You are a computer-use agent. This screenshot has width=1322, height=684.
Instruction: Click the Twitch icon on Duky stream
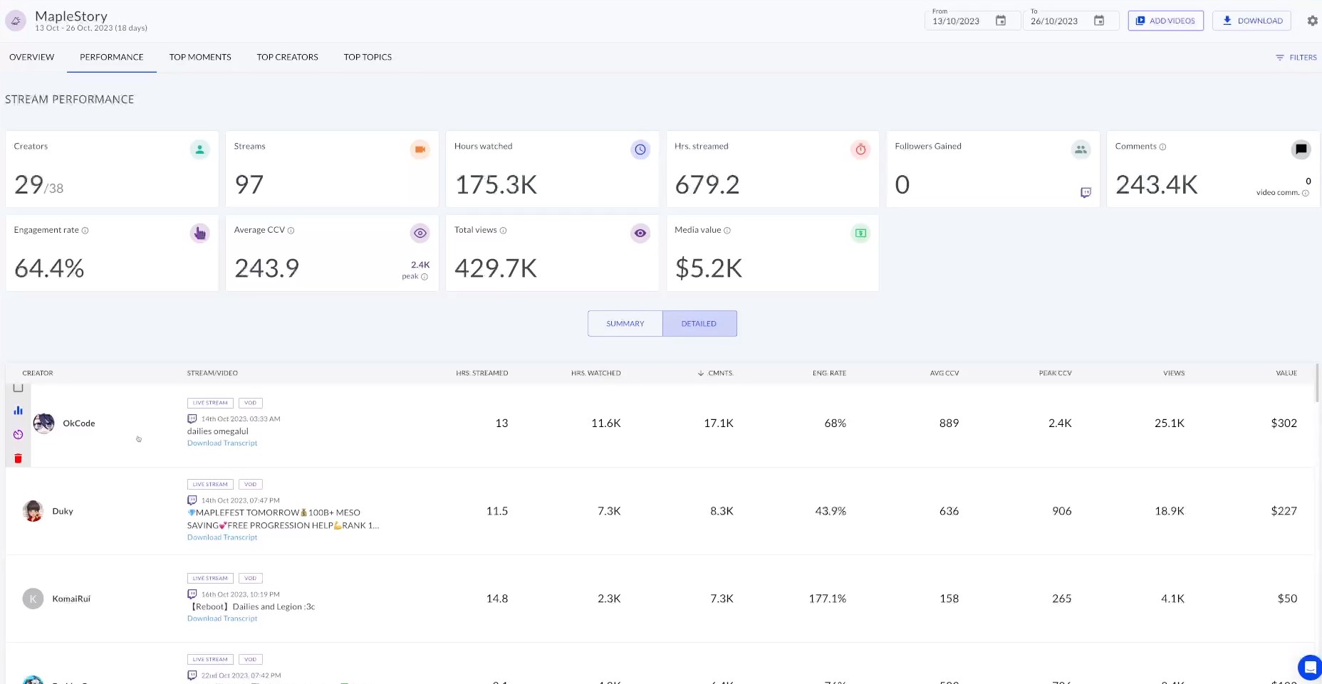(192, 500)
